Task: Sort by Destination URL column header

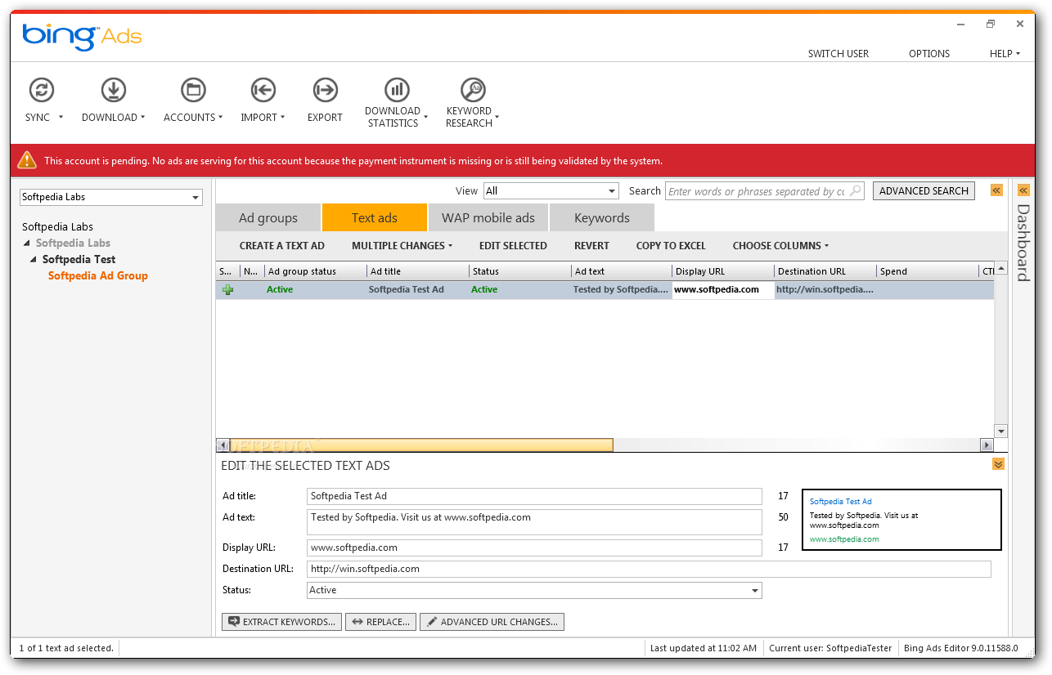Action: (x=825, y=271)
